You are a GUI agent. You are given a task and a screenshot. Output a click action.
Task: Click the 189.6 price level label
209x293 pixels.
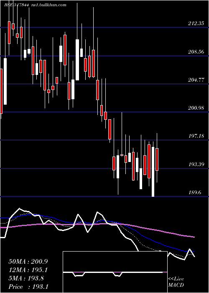click(195, 193)
